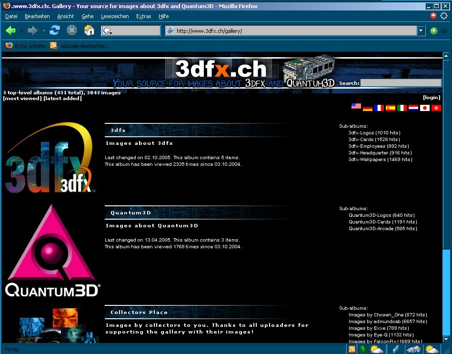Screen dimensions: 452x354
Task: Open the Google search engine dropdown
Action: click(x=108, y=30)
